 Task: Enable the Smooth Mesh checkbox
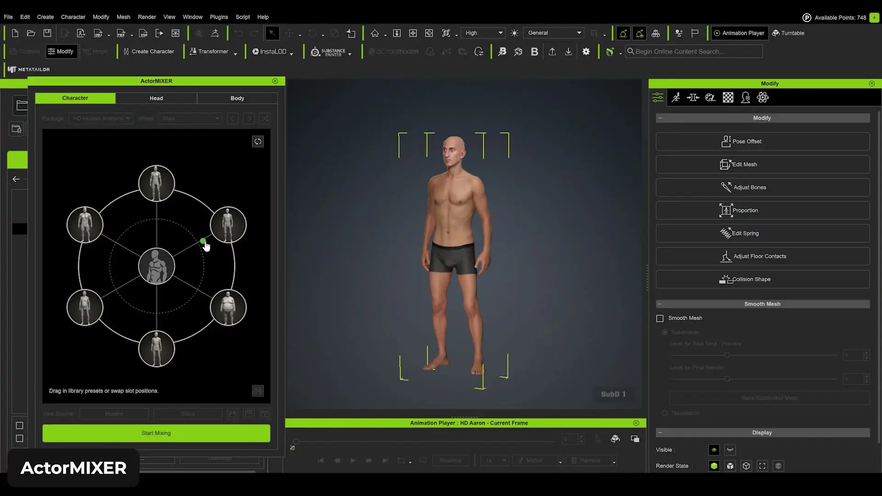tap(660, 318)
